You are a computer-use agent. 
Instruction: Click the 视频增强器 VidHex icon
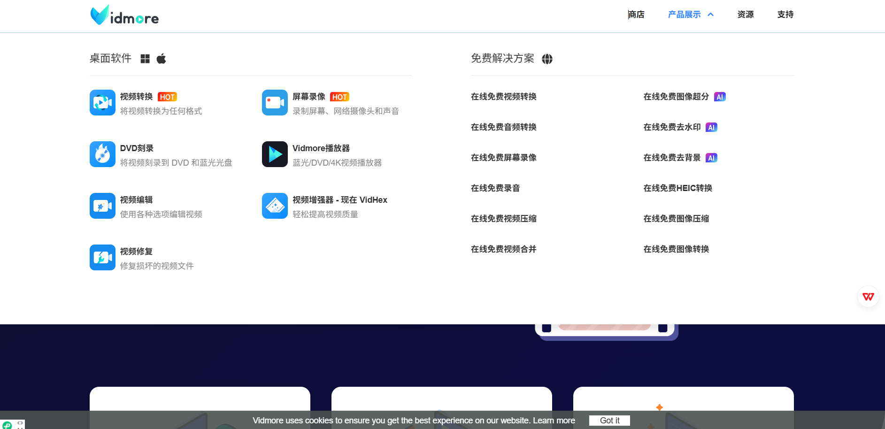pos(275,206)
